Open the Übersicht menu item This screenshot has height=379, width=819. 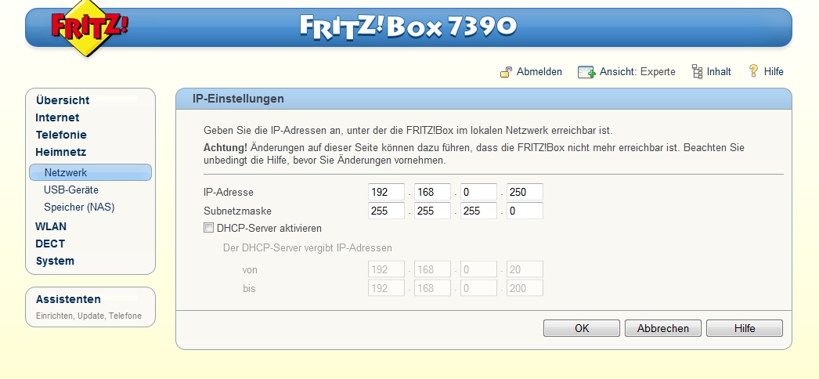63,100
